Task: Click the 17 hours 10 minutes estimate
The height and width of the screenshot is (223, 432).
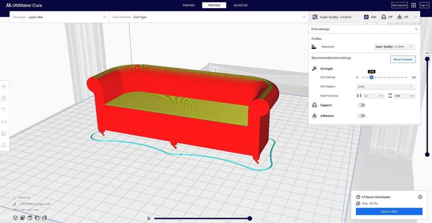Action: point(376,197)
